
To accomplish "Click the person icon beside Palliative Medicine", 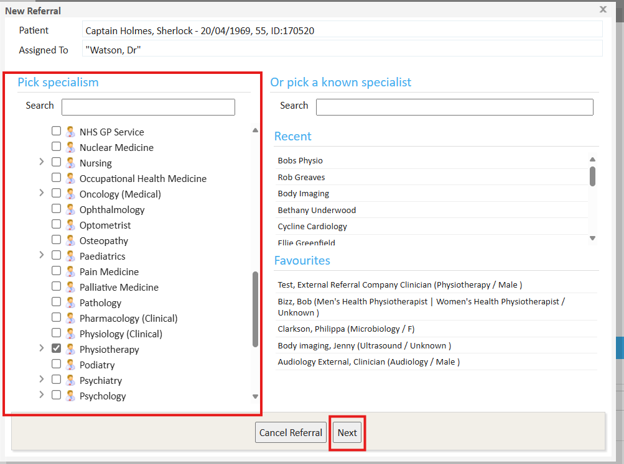I will pos(70,287).
